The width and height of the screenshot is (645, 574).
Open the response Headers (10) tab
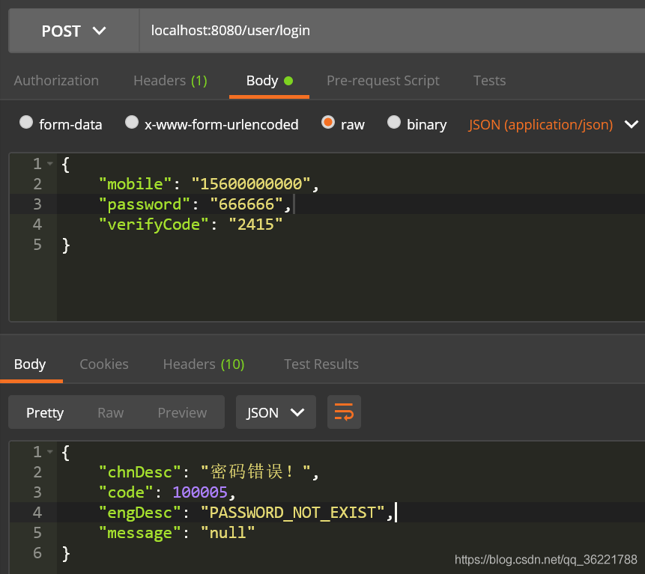coord(204,364)
